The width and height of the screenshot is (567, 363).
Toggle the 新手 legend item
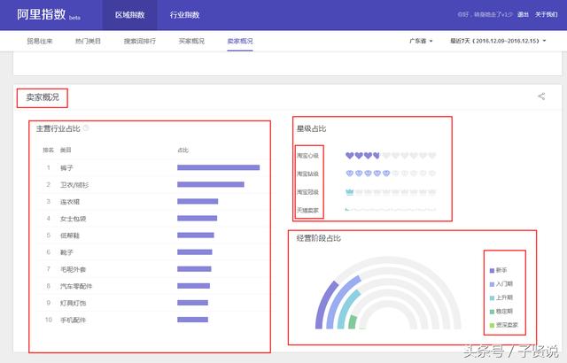click(501, 269)
